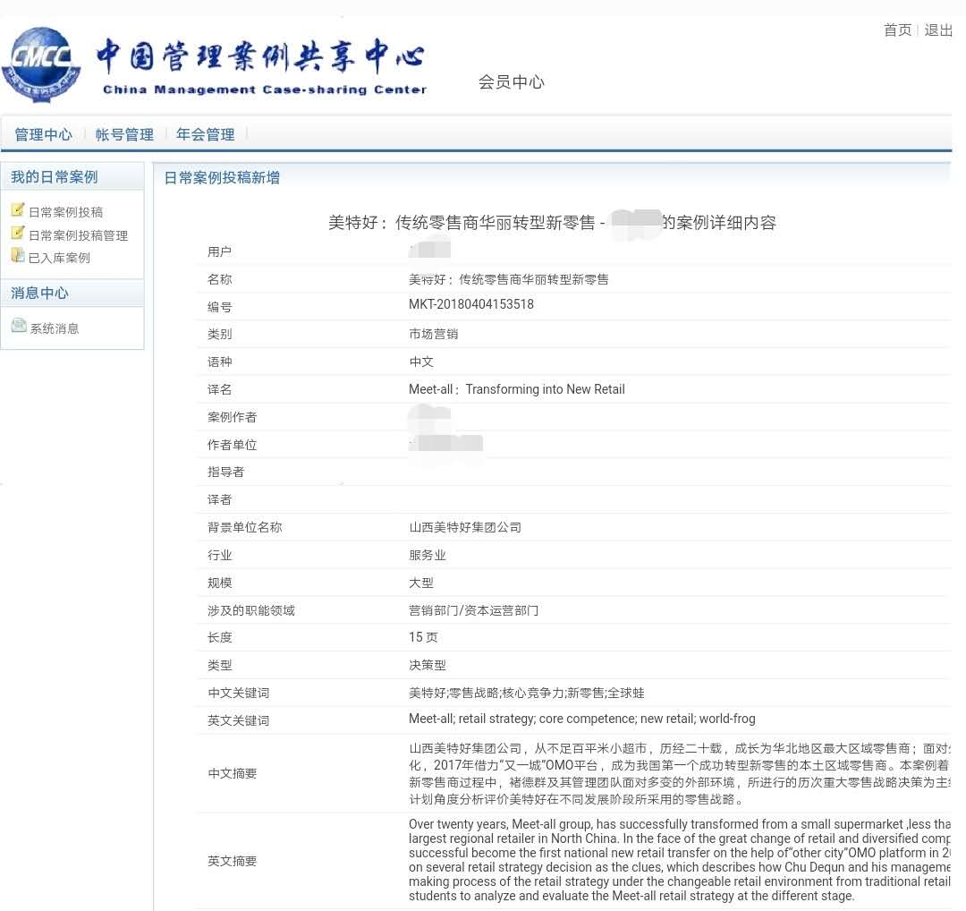The image size is (966, 911).
Task: Click the English keywords 'Meet-all; retail strategy' value
Action: click(x=582, y=719)
